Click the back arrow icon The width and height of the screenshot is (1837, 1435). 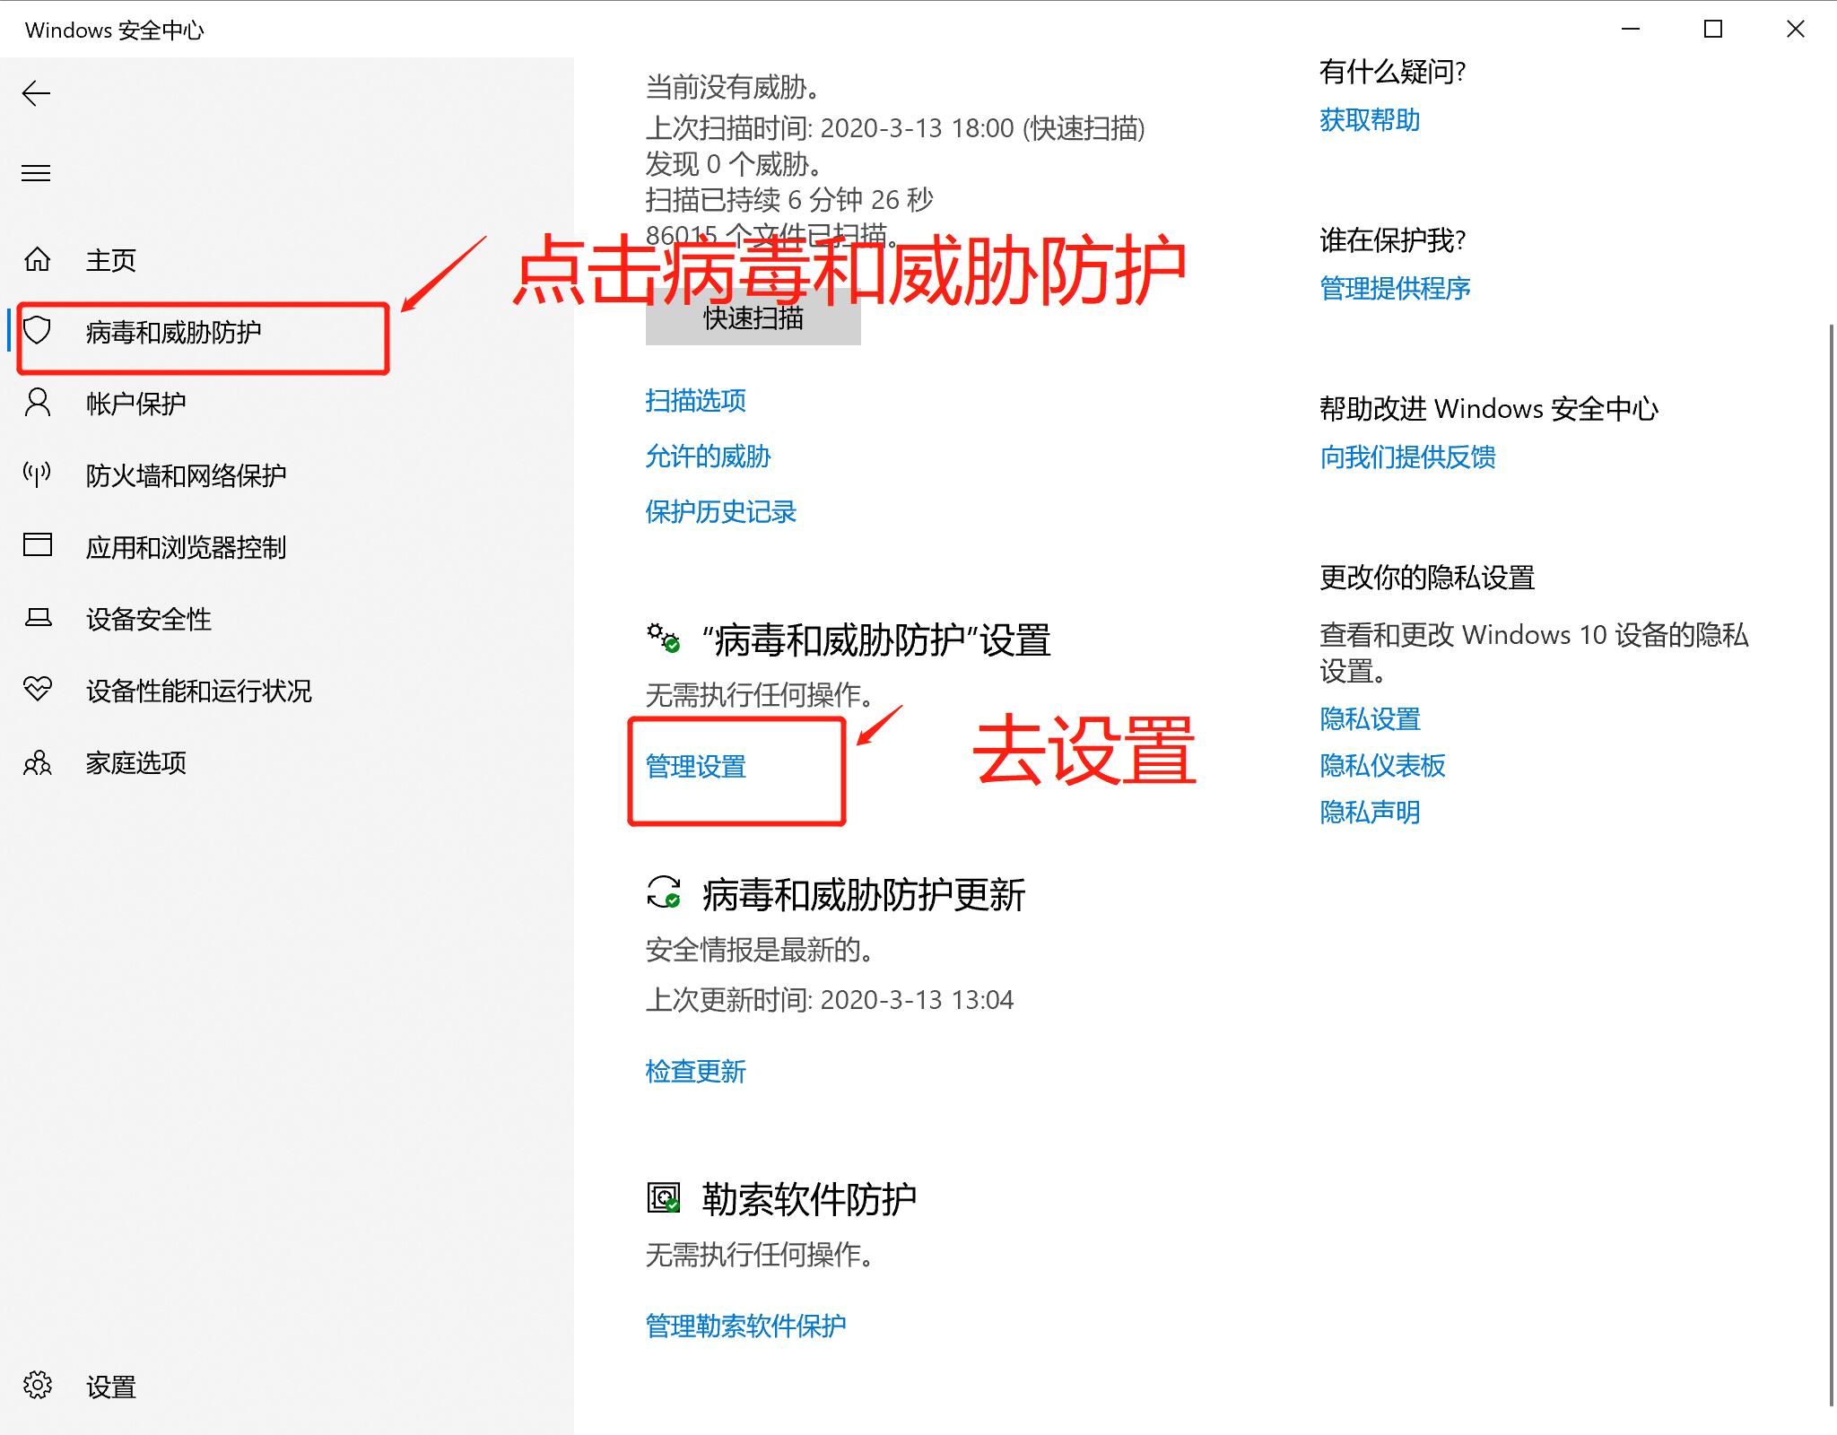click(x=36, y=93)
